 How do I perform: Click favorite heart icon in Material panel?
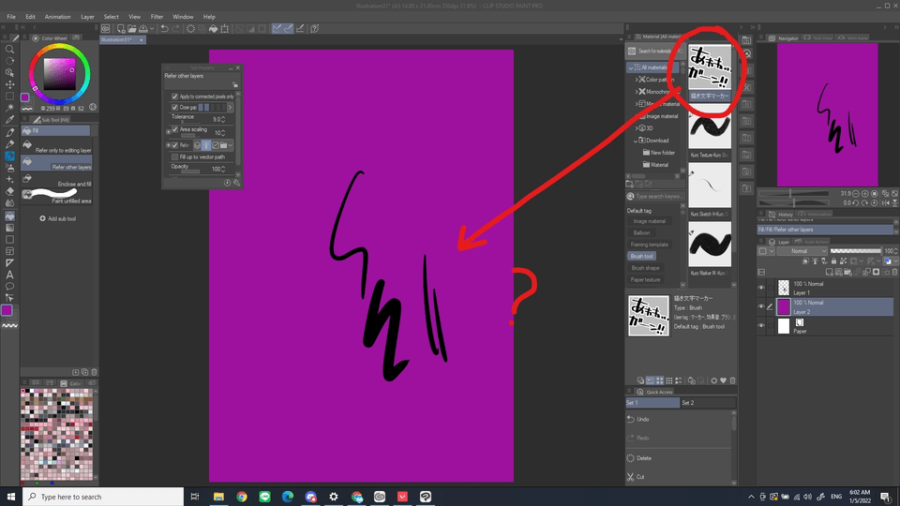pos(723,380)
